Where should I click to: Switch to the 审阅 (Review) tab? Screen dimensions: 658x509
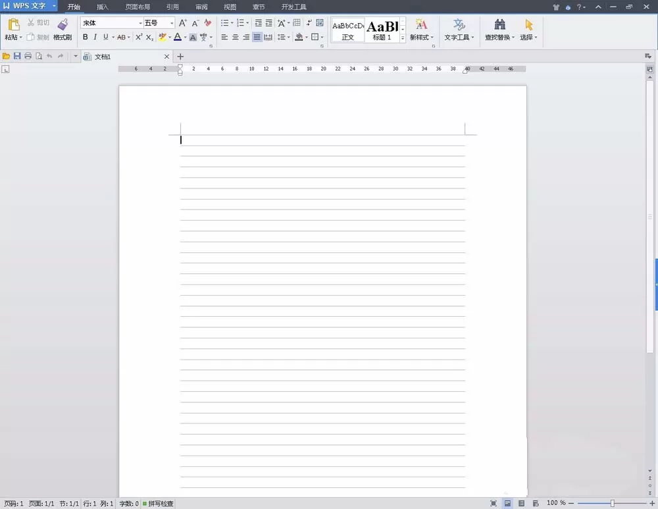tap(201, 7)
